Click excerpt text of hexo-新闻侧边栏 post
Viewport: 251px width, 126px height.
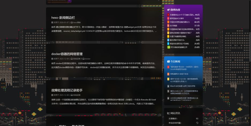[104, 29]
